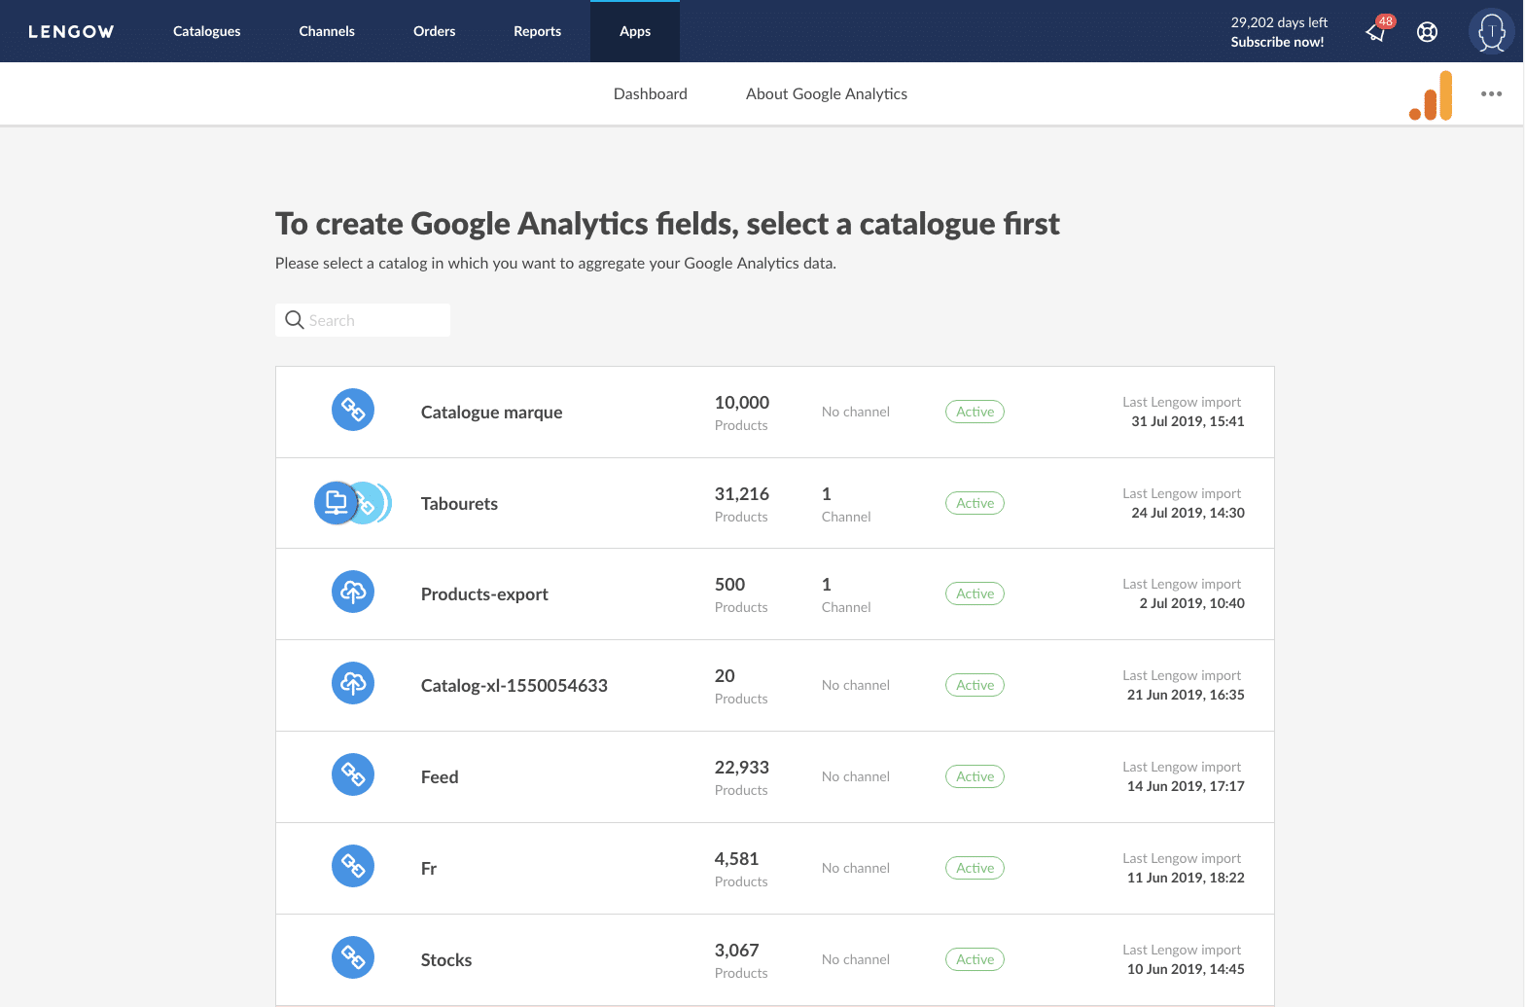Click the Lengow logo
This screenshot has height=1007, width=1525.
coord(71,31)
